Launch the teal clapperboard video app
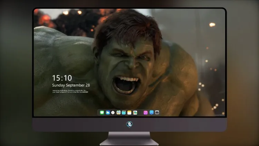 coord(124,112)
